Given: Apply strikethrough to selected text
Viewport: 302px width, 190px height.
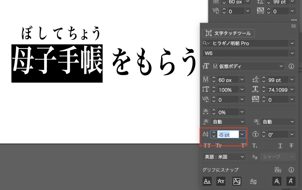Looking at the screenshot, I should click(291, 145).
